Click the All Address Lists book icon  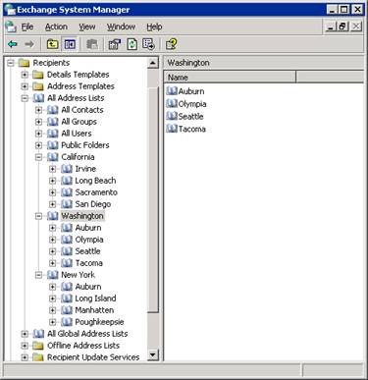point(38,98)
